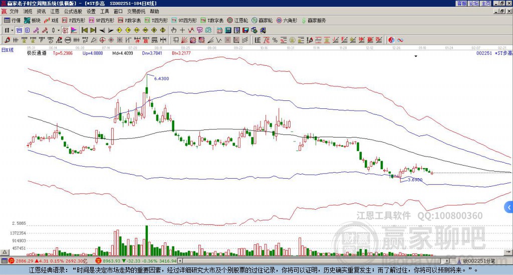Click the 日K线 chart label
The height and width of the screenshot is (275, 513).
click(8, 50)
